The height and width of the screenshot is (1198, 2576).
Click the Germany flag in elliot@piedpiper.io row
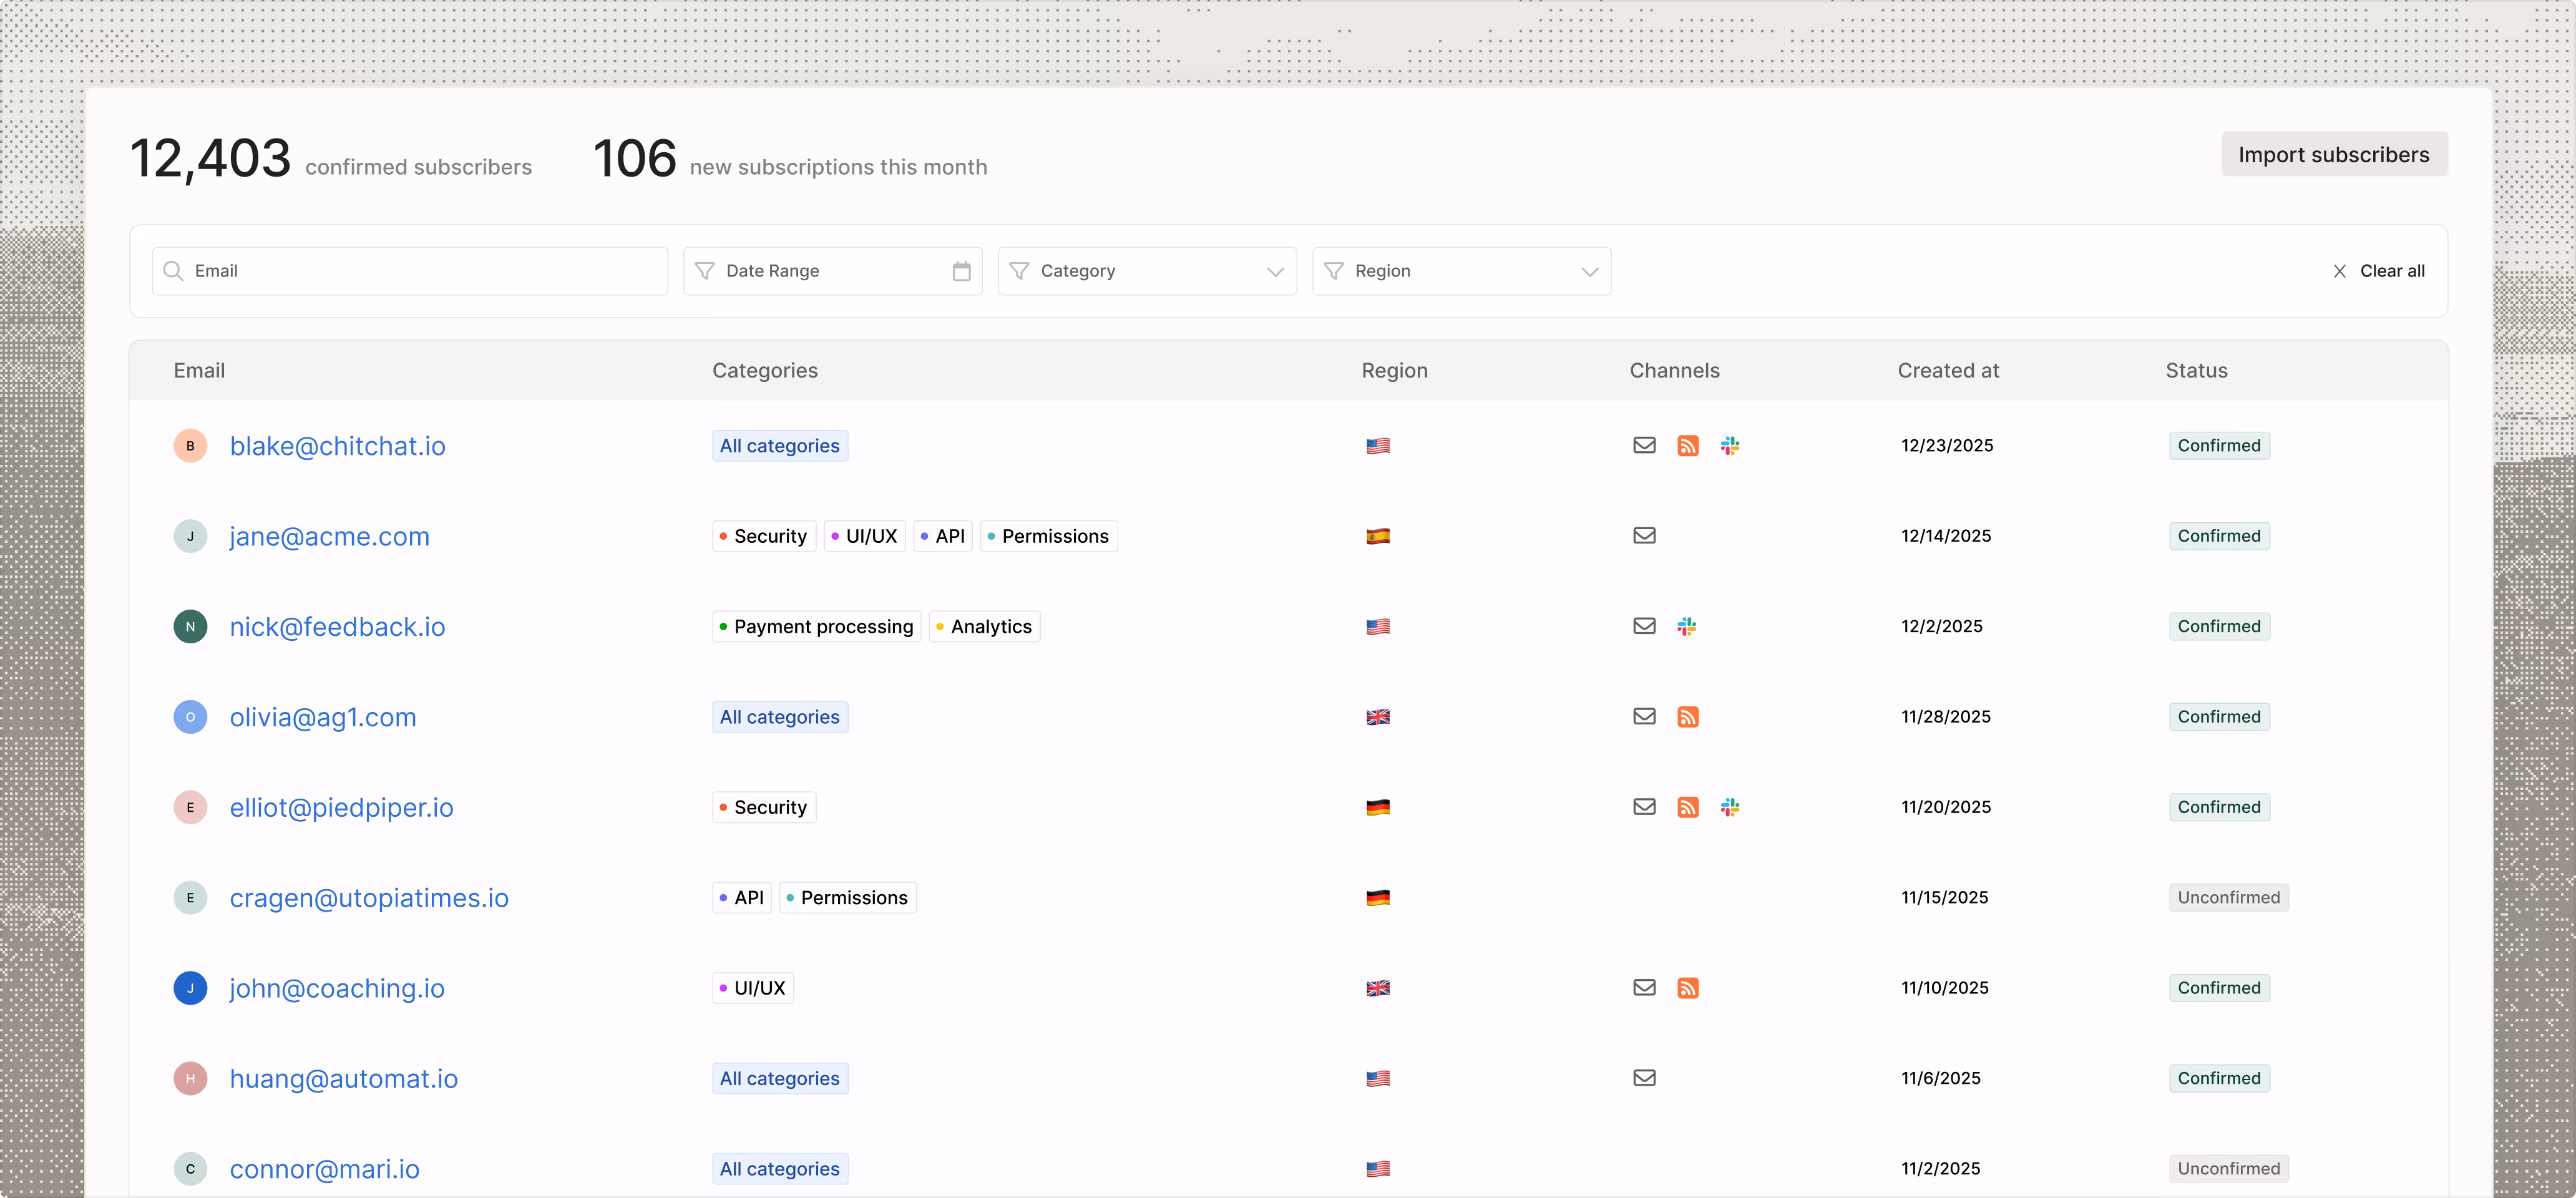point(1378,807)
